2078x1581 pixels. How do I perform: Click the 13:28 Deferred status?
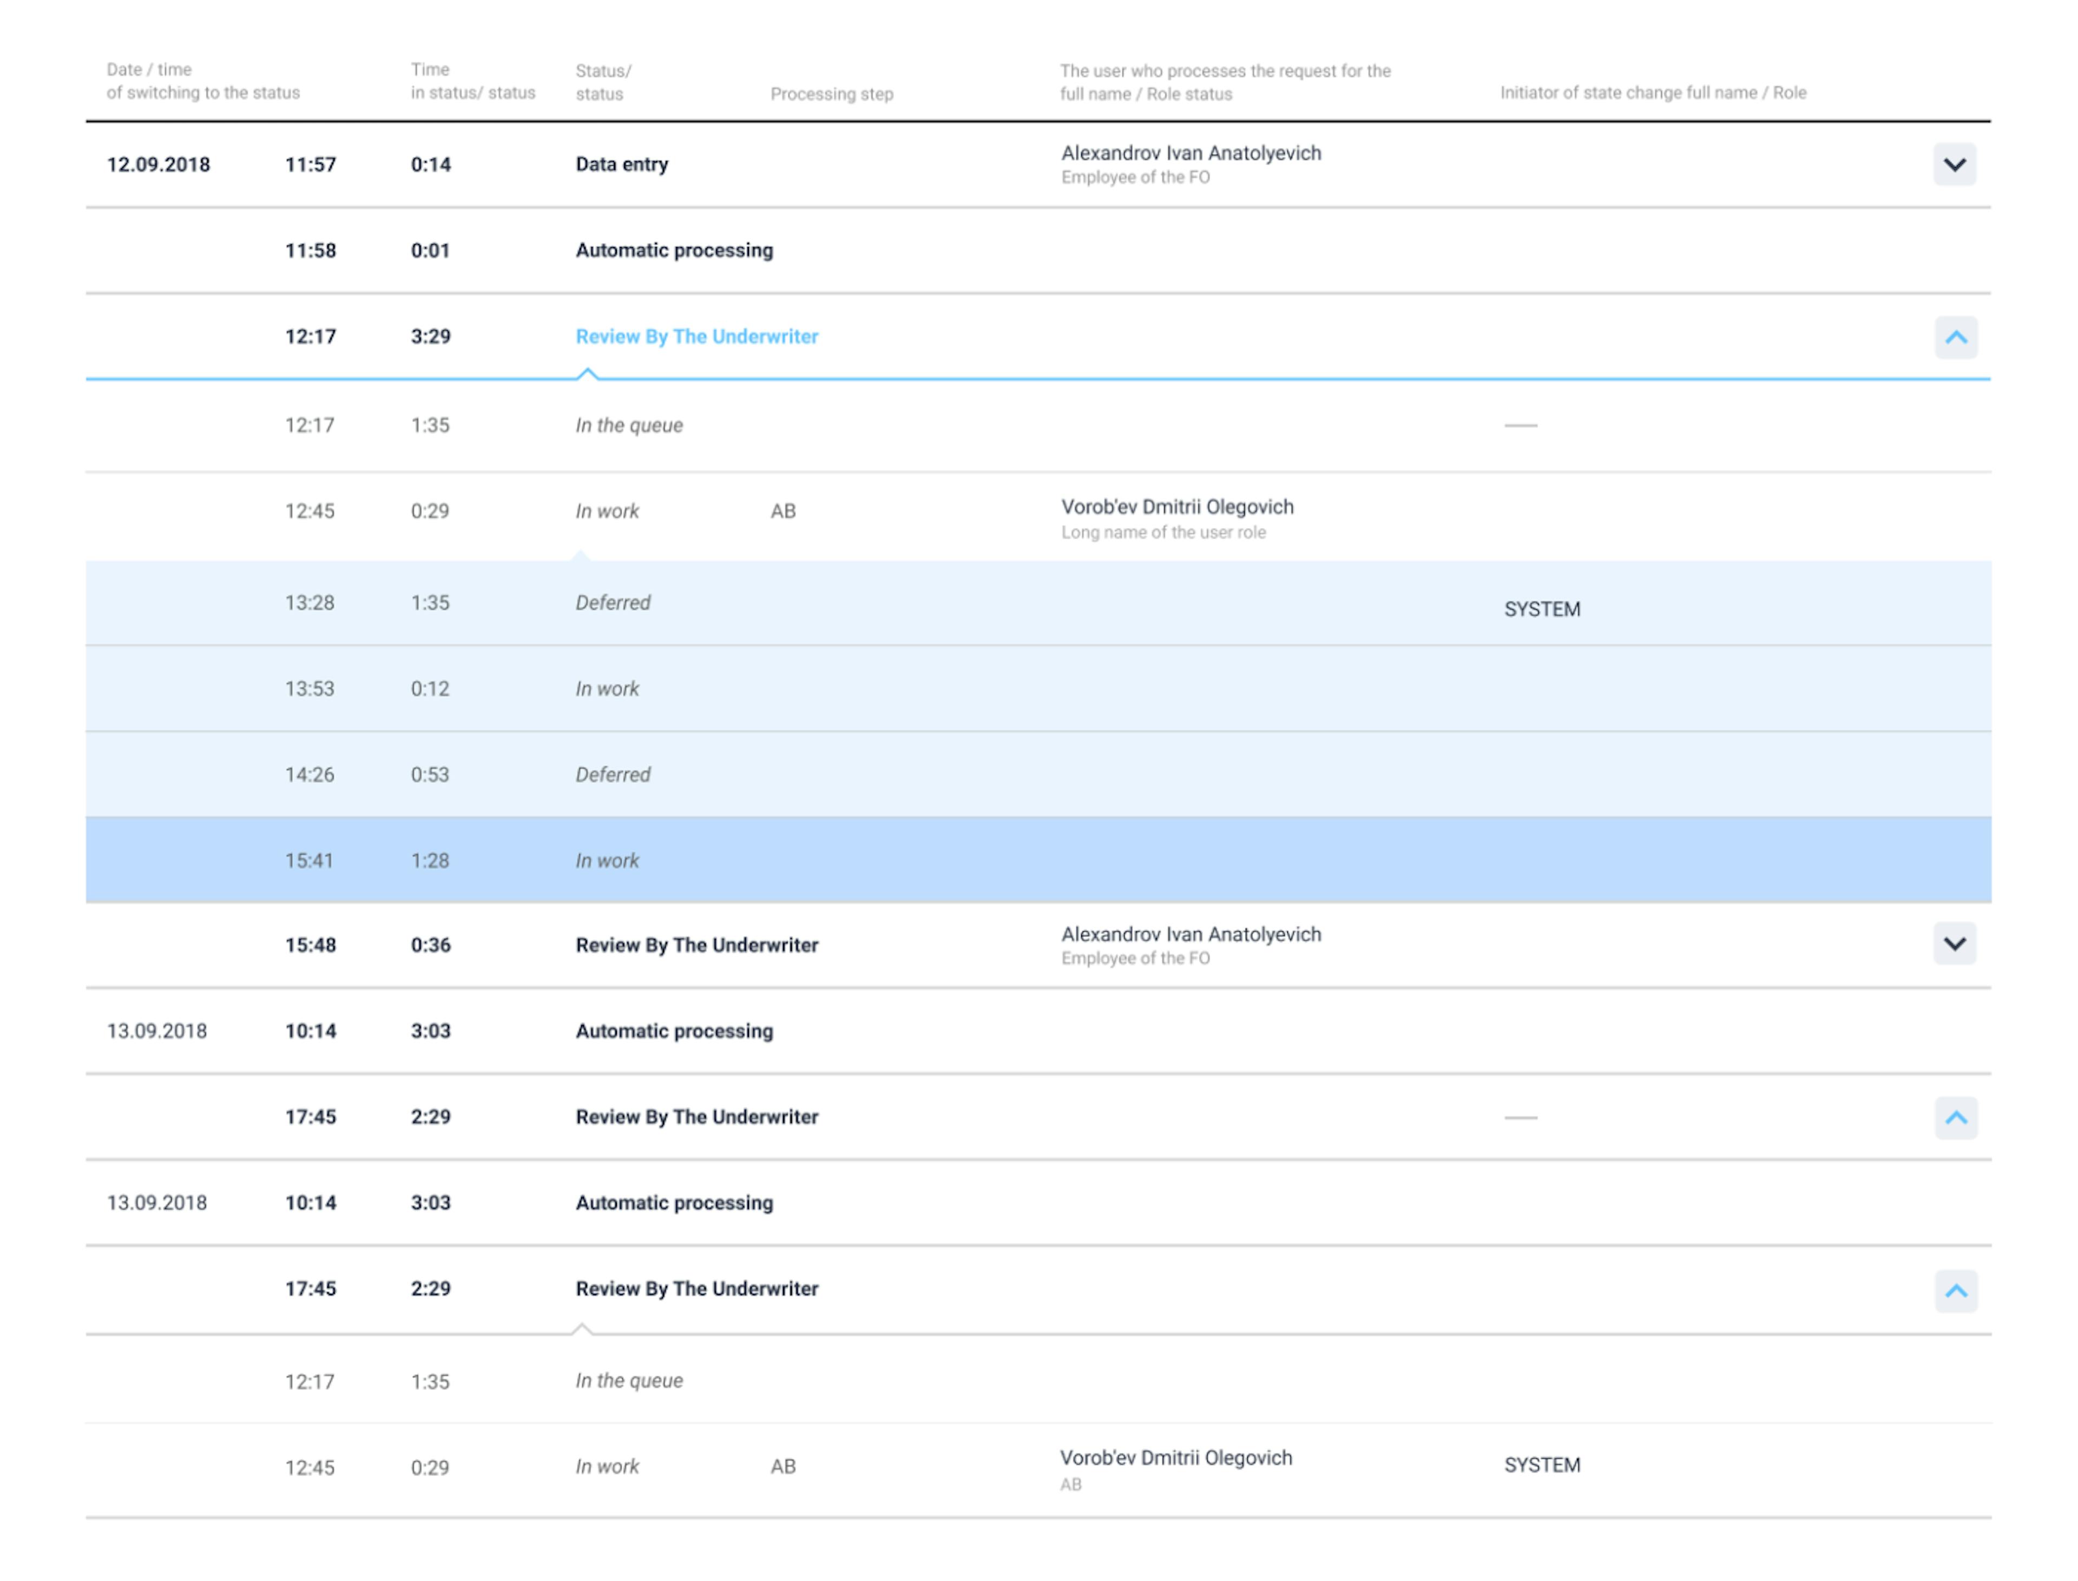[x=613, y=602]
